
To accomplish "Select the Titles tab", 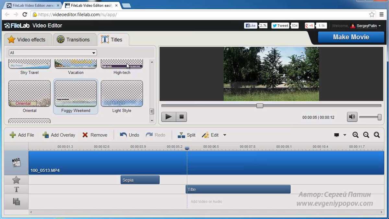I will pos(113,40).
